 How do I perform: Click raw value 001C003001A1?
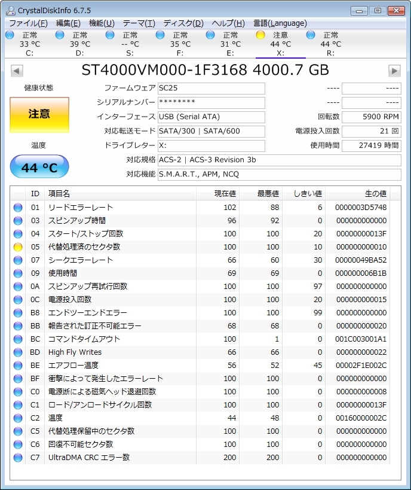pyautogui.click(x=361, y=339)
